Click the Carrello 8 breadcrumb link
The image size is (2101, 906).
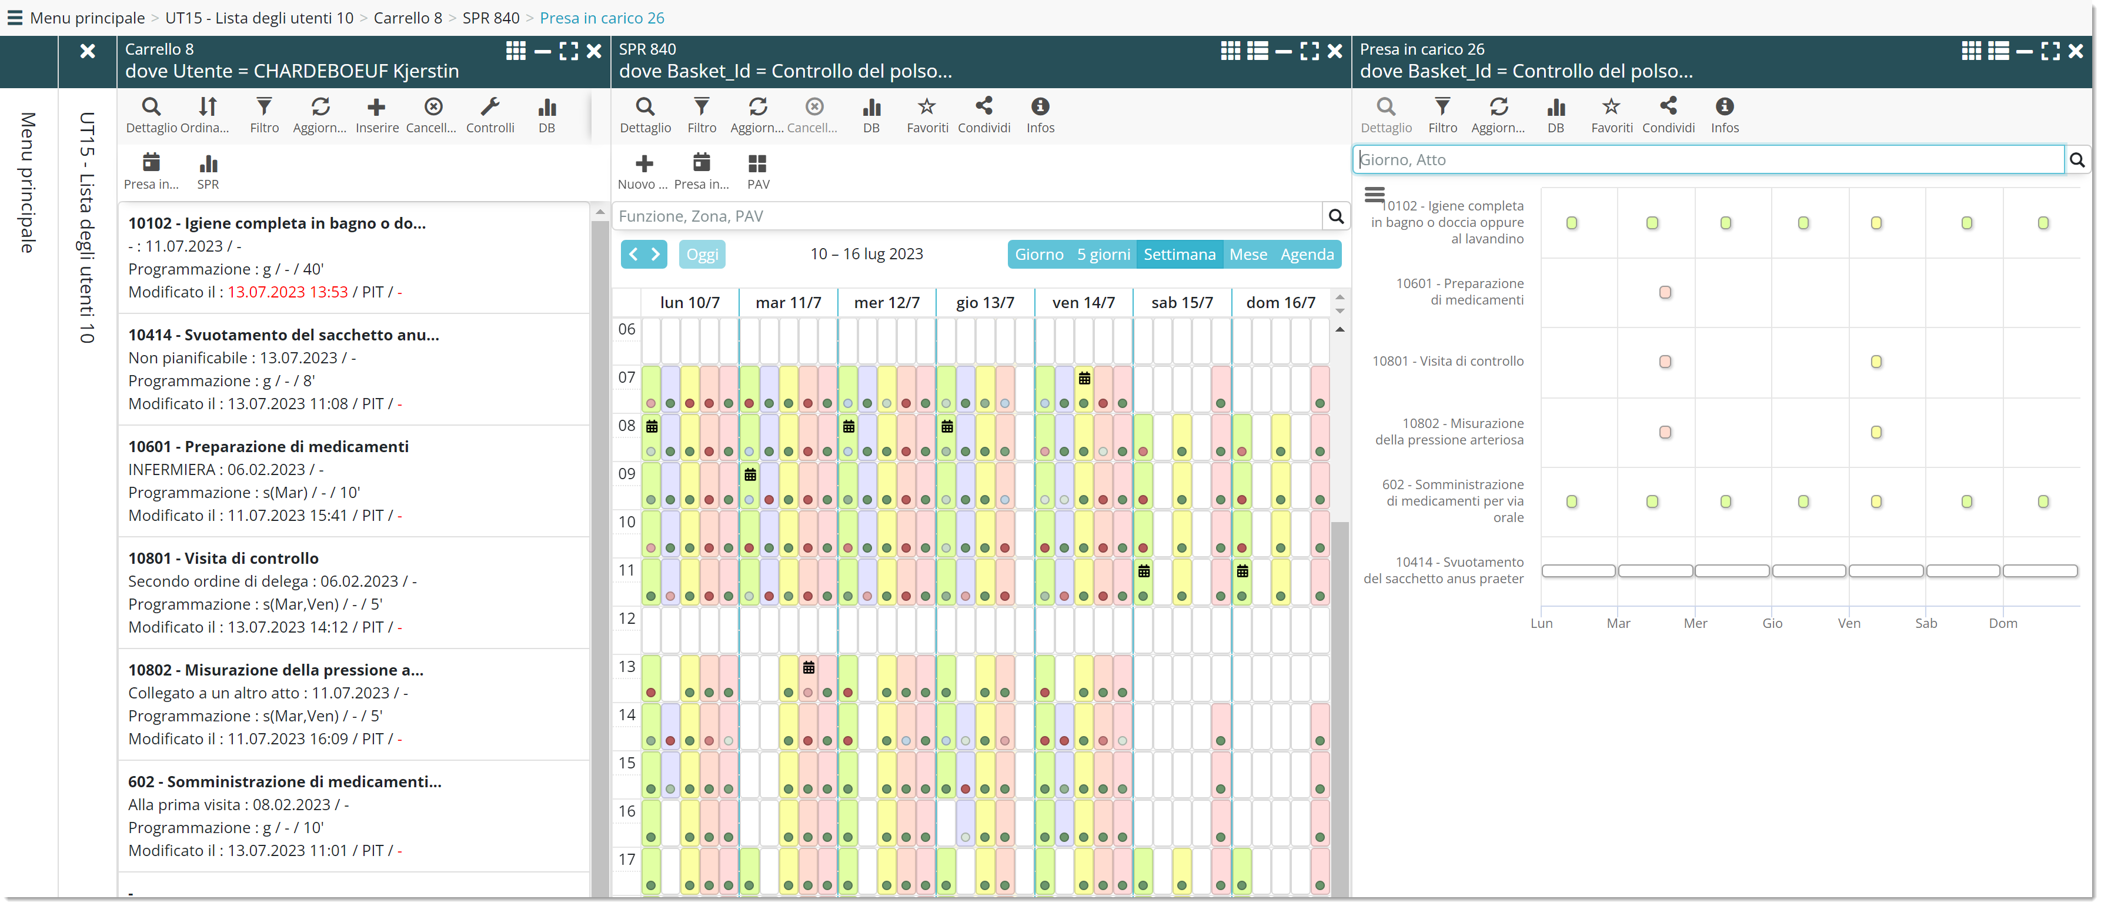coord(407,18)
